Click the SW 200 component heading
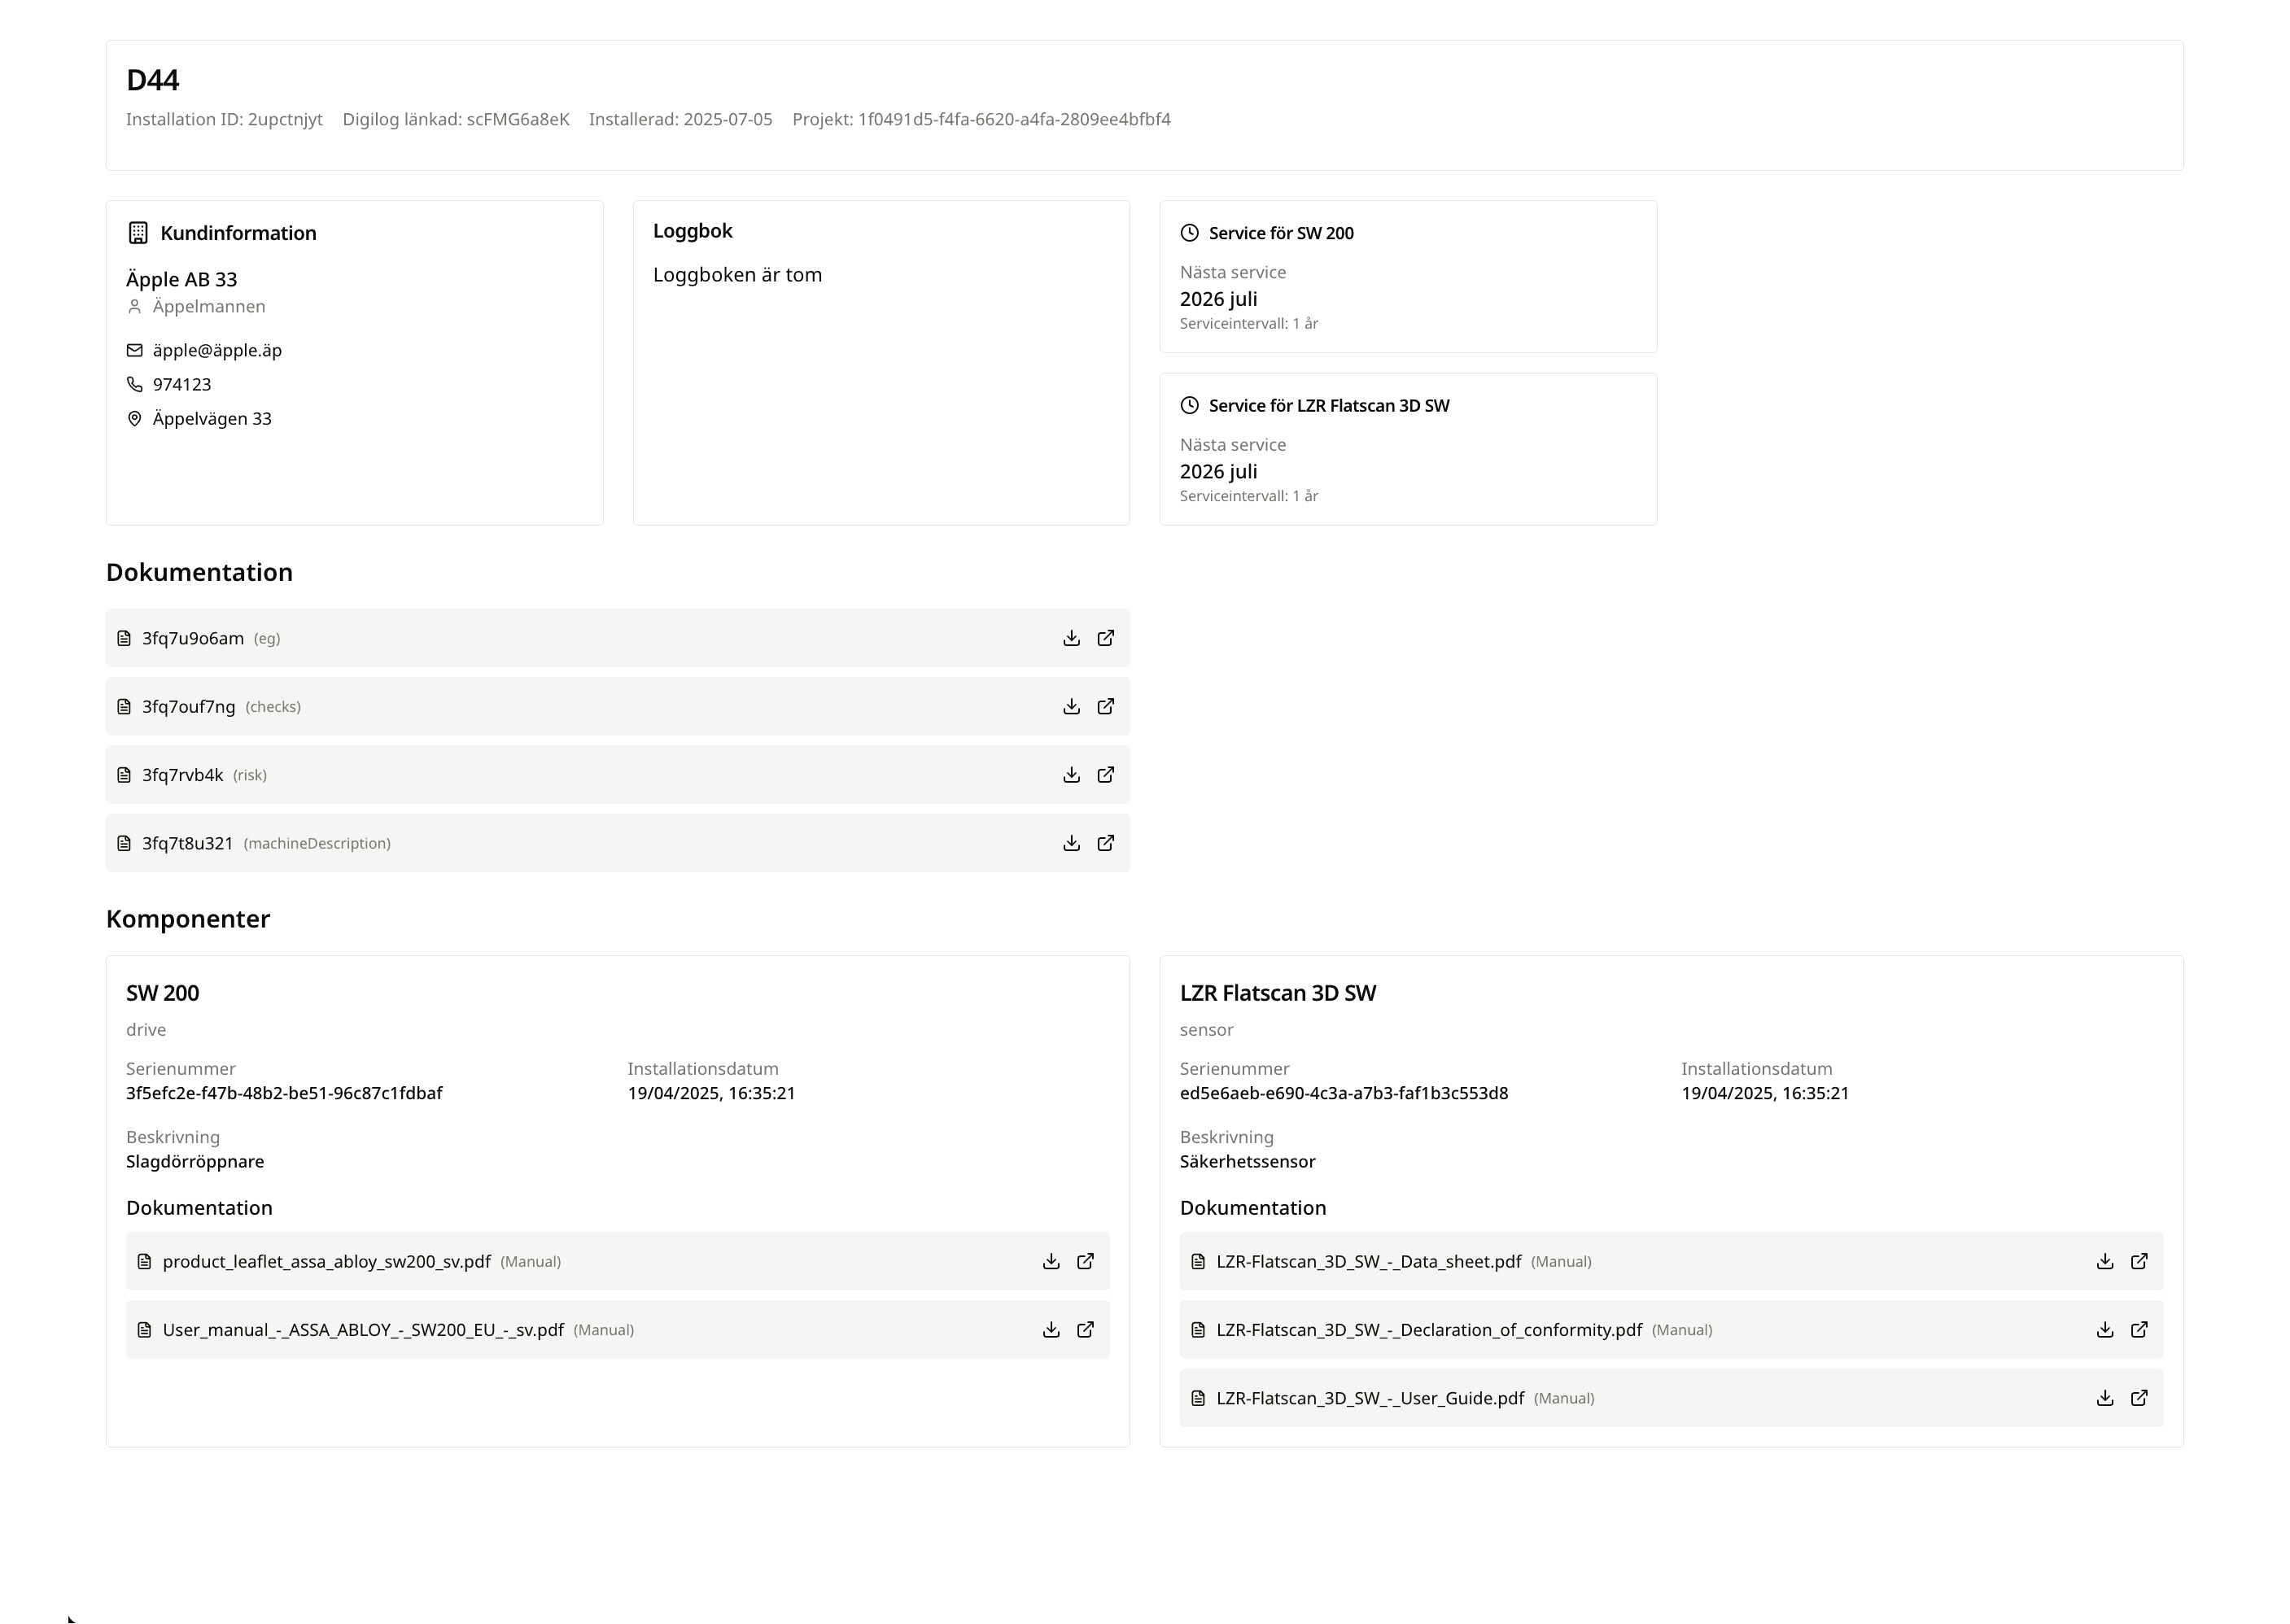The height and width of the screenshot is (1624, 2290). click(162, 993)
